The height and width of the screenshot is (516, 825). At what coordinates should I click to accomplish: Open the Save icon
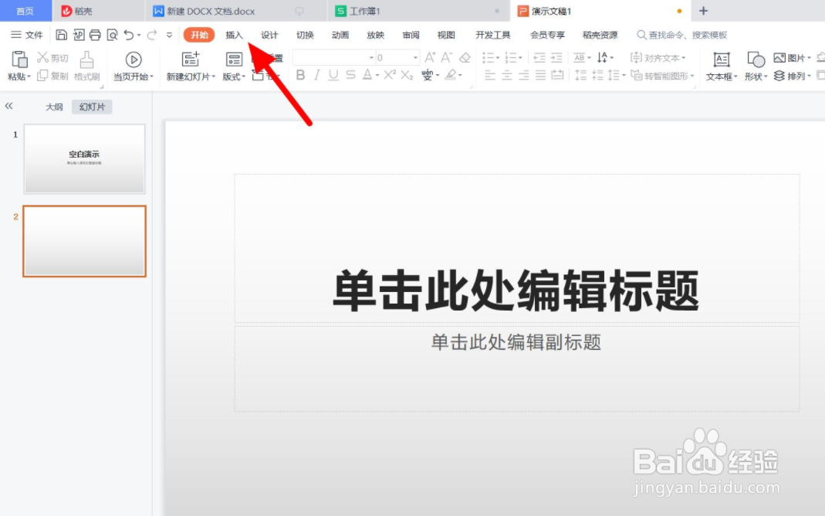pyautogui.click(x=60, y=35)
